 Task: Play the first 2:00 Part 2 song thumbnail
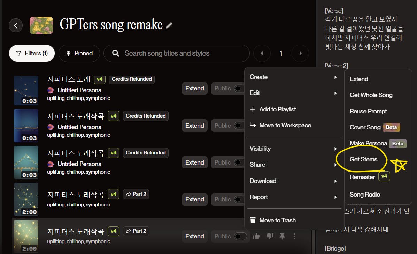26,199
